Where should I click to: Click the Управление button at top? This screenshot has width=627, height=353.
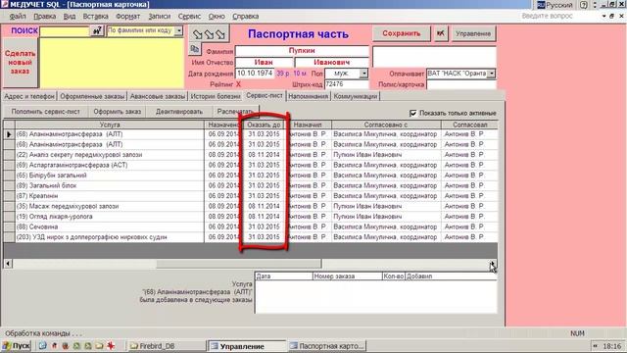point(473,33)
